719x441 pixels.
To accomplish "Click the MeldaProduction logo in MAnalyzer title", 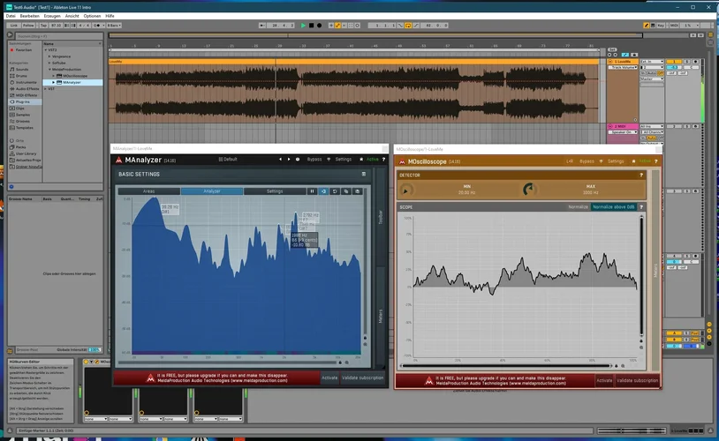I will pyautogui.click(x=118, y=160).
